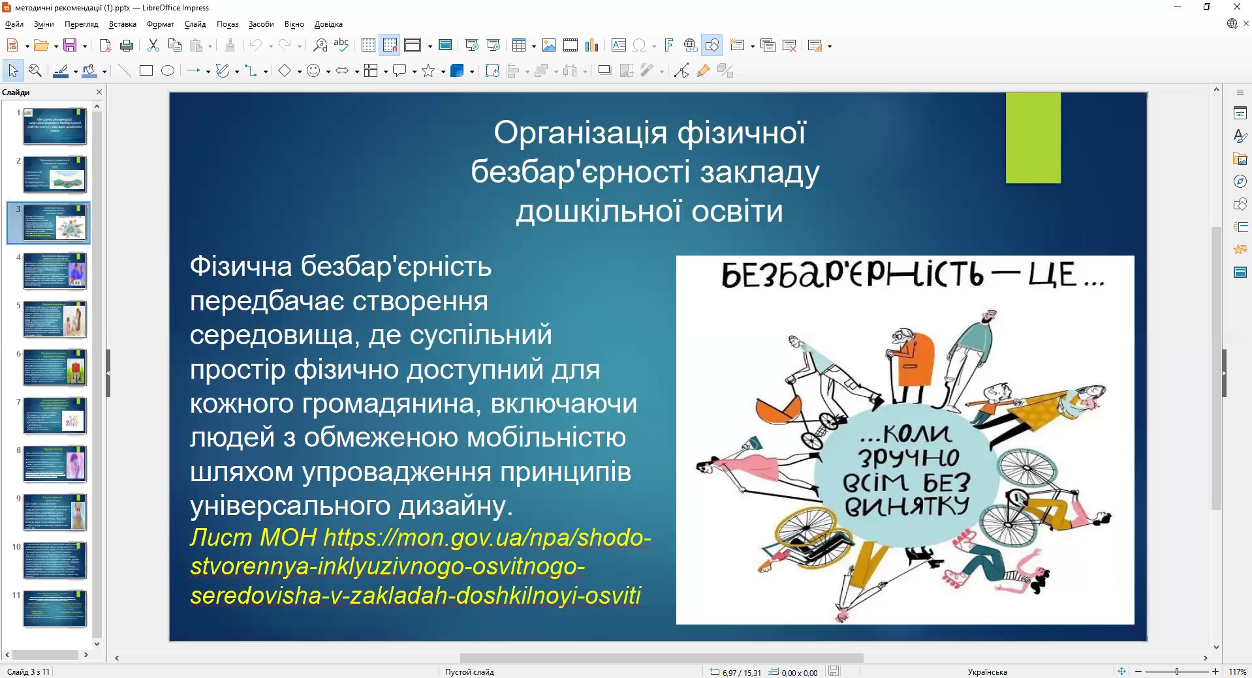Open the sidebar Master Slides deck

[x=1240, y=272]
